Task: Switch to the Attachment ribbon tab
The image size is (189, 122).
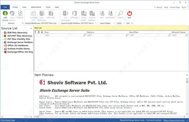Action: [x=36, y=7]
